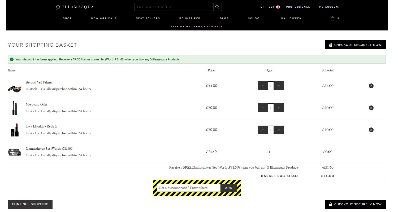
Task: Open the Be Inspired menu
Action: pyautogui.click(x=190, y=18)
